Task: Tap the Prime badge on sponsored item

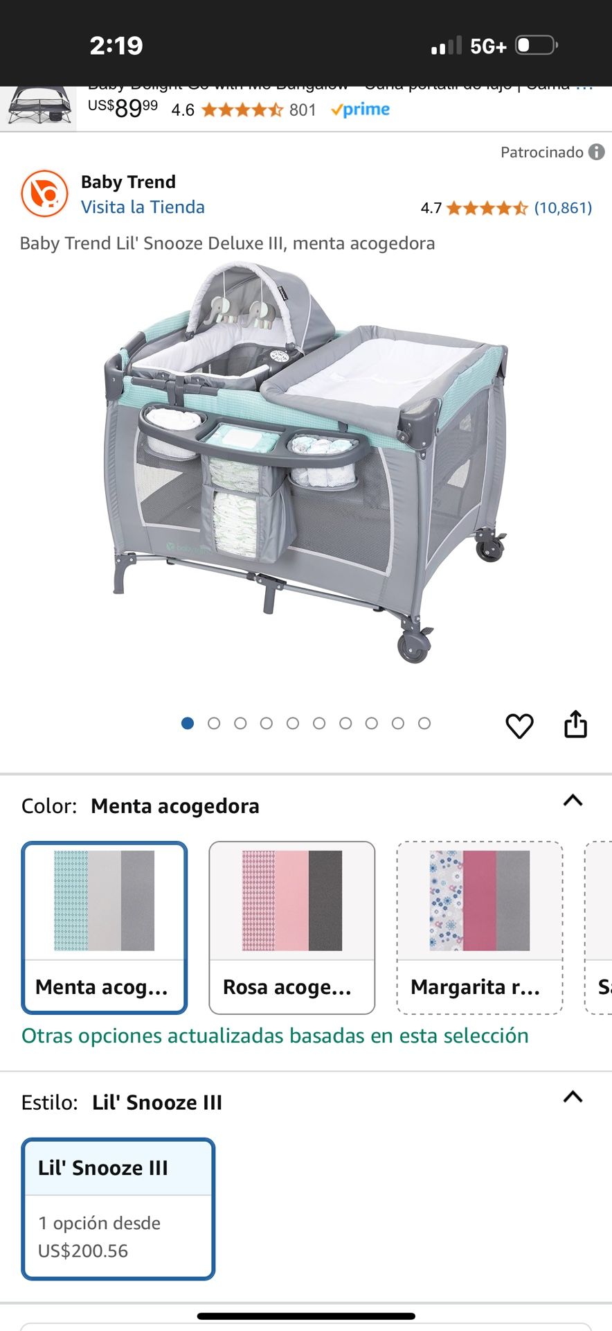Action: (361, 110)
